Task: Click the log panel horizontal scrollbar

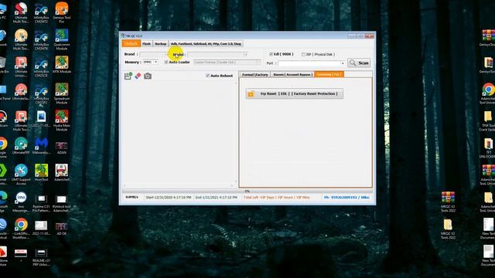Action: click(x=178, y=185)
